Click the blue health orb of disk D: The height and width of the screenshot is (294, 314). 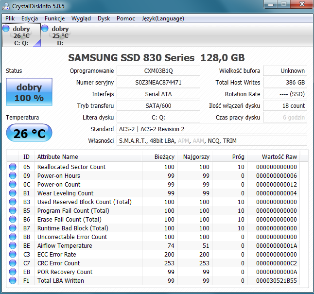(45, 28)
